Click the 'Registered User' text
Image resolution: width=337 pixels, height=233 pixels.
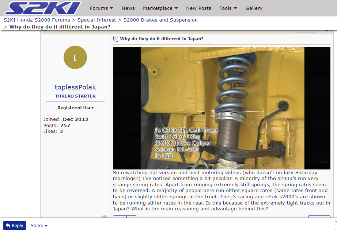pos(75,108)
